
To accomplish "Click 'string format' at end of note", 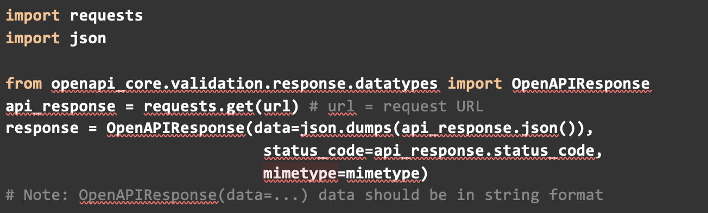I will pos(543,195).
